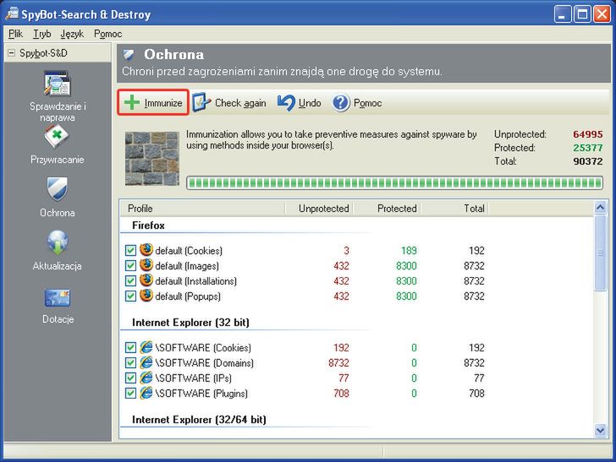Open the Dotacje donation card icon

pyautogui.click(x=58, y=298)
